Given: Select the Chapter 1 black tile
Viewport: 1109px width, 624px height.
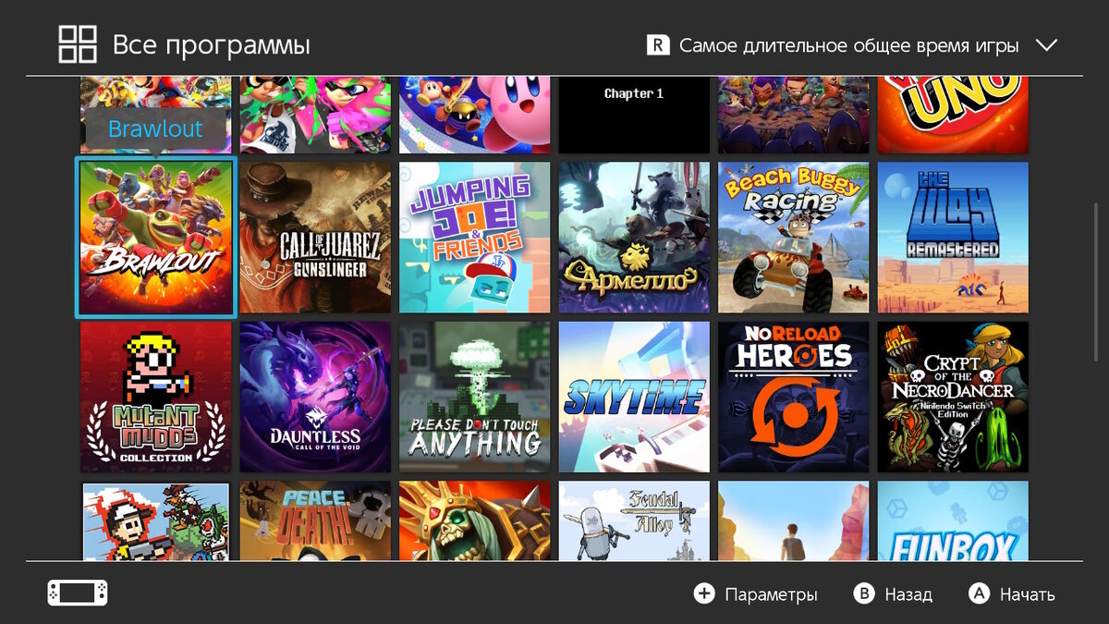Looking at the screenshot, I should coord(634,116).
